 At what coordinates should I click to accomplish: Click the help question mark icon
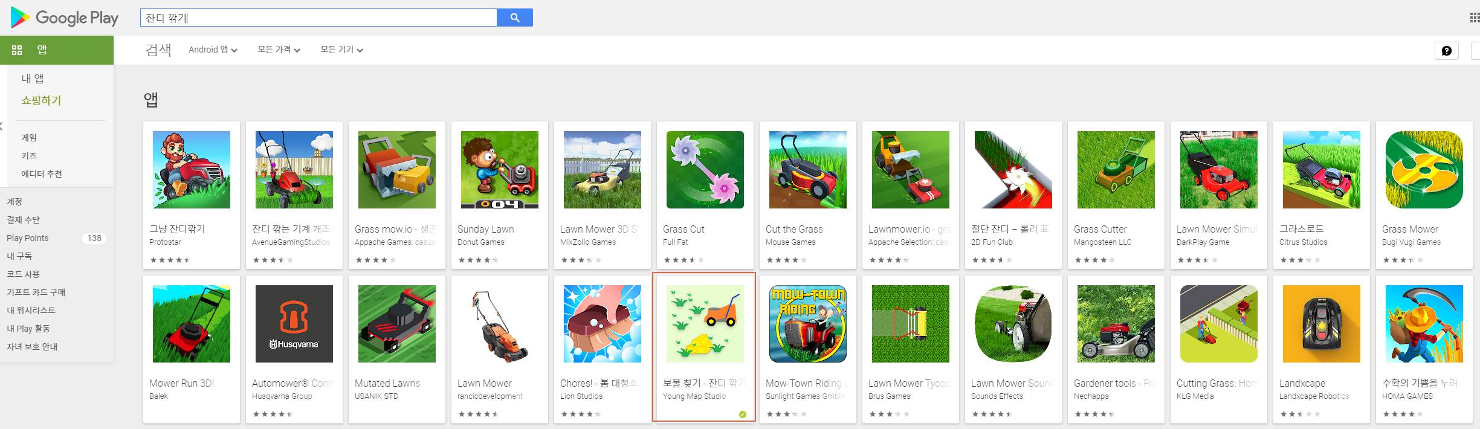coord(1446,51)
